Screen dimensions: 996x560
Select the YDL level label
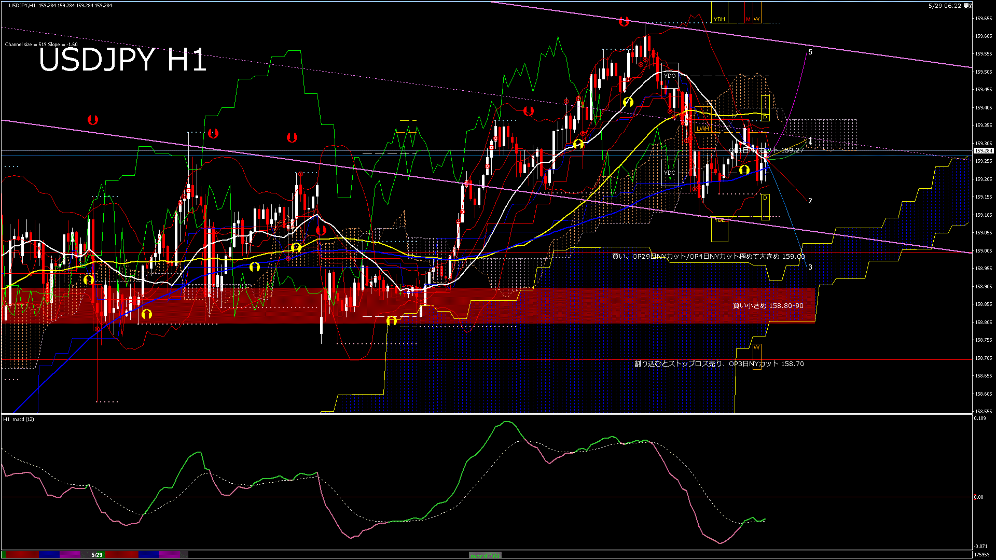click(x=719, y=220)
